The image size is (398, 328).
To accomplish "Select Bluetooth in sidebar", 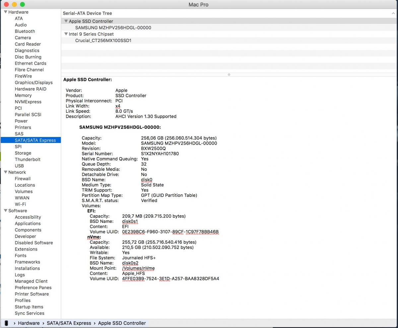I will click(x=25, y=31).
